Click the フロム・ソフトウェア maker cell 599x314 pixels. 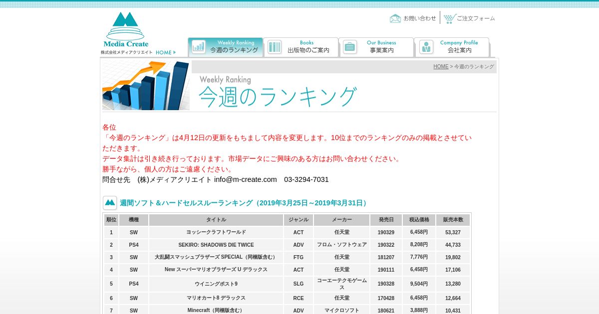[342, 245]
